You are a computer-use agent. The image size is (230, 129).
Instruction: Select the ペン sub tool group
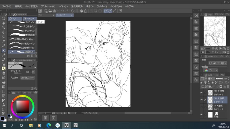(15, 19)
